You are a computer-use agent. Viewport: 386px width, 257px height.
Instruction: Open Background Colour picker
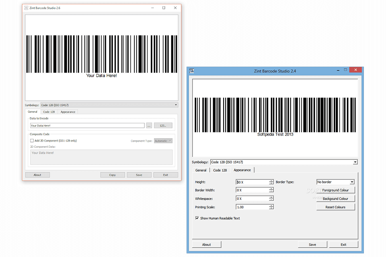tap(335, 198)
